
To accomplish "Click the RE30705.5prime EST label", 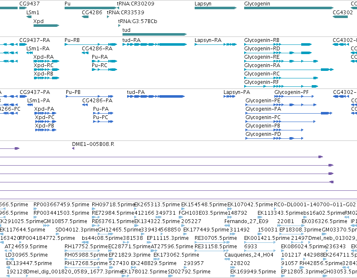I will click(x=216, y=238).
